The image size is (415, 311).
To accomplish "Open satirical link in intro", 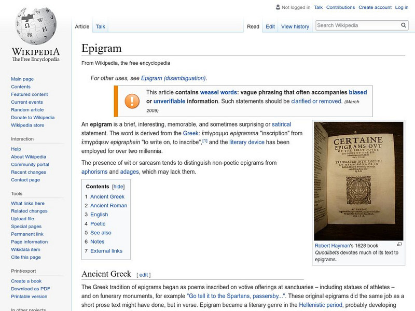I will coord(281,124).
